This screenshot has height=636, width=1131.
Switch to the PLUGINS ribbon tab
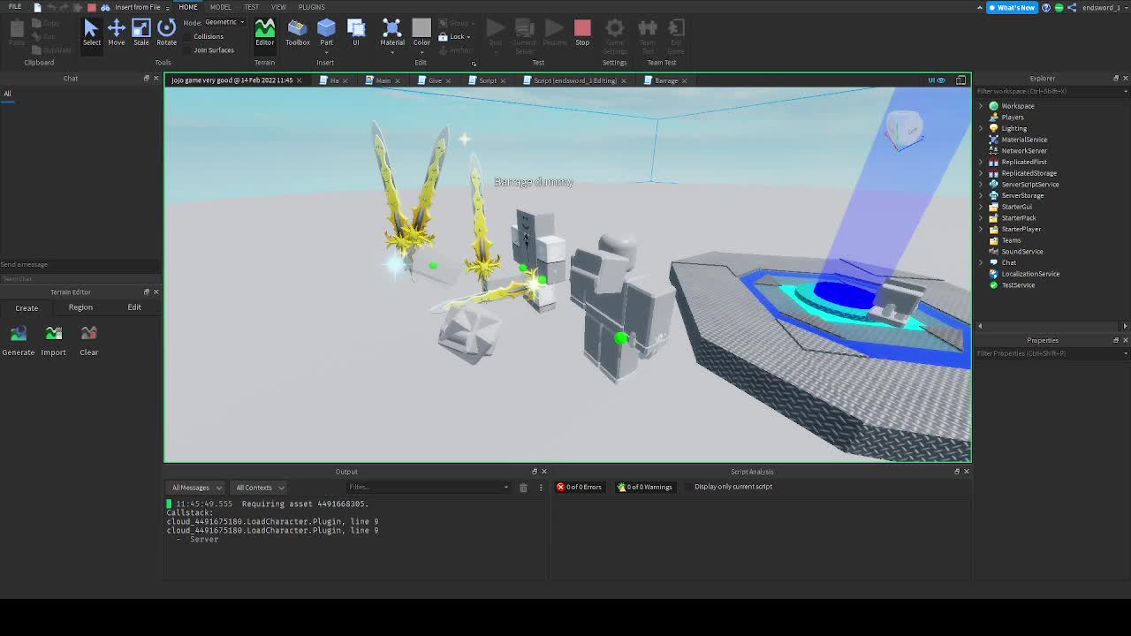[311, 7]
